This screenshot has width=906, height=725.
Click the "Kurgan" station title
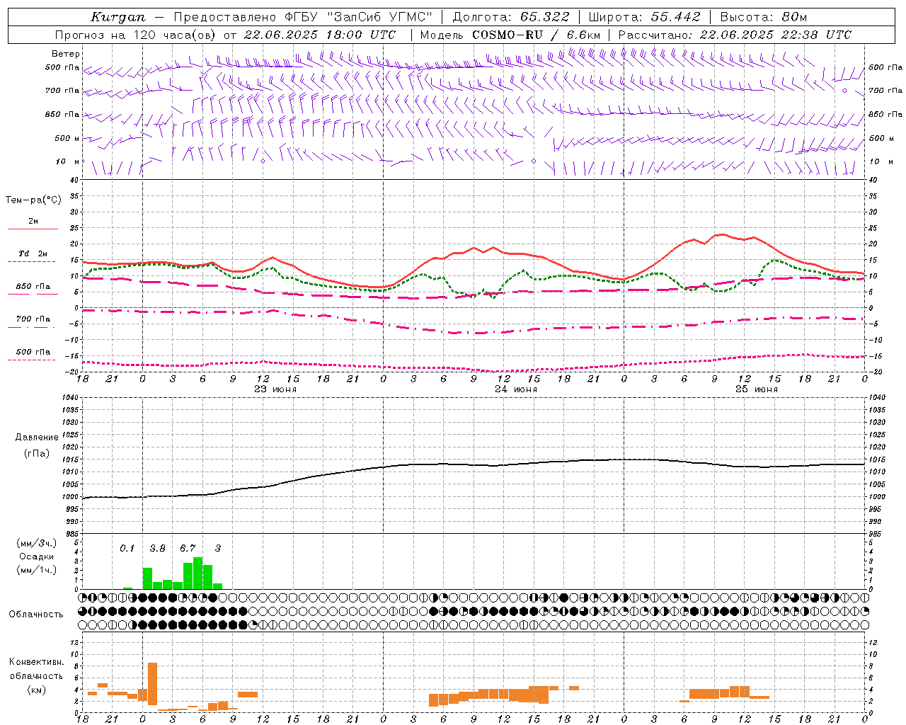coord(117,17)
